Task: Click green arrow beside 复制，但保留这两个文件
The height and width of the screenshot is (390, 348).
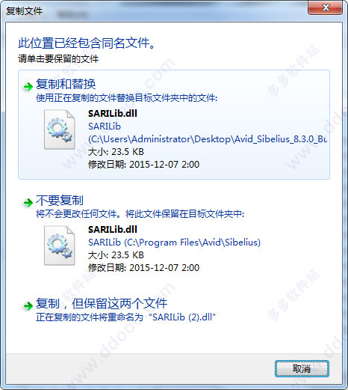Action: [28, 305]
